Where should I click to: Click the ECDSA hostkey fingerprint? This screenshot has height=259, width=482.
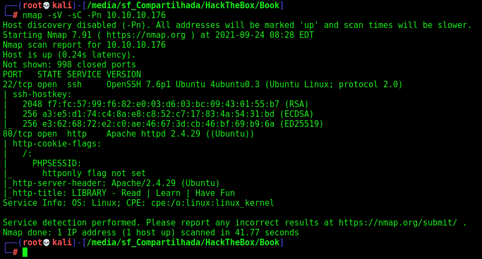(x=158, y=114)
